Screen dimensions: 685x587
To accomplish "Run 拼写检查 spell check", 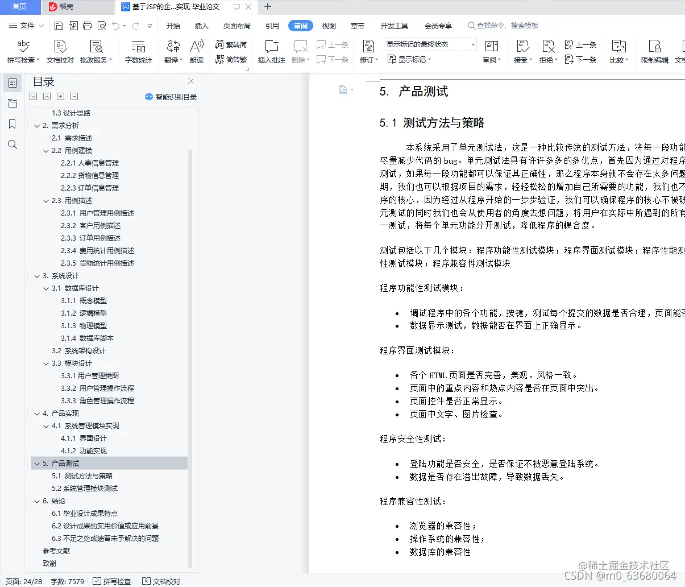I will pos(23,51).
